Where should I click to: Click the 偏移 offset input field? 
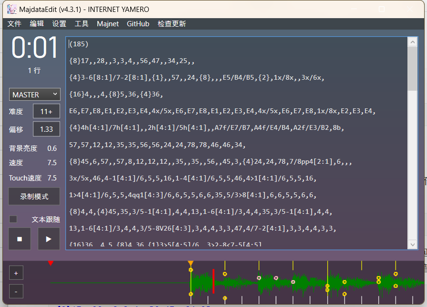point(46,129)
